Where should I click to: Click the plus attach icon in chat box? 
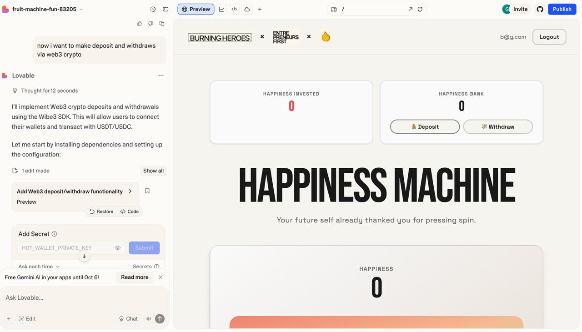point(9,319)
